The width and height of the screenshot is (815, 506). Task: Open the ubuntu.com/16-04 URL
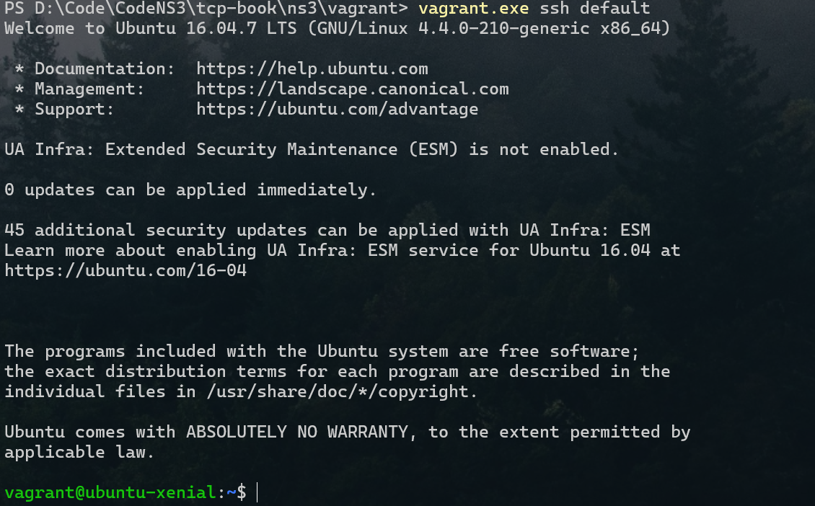[125, 271]
